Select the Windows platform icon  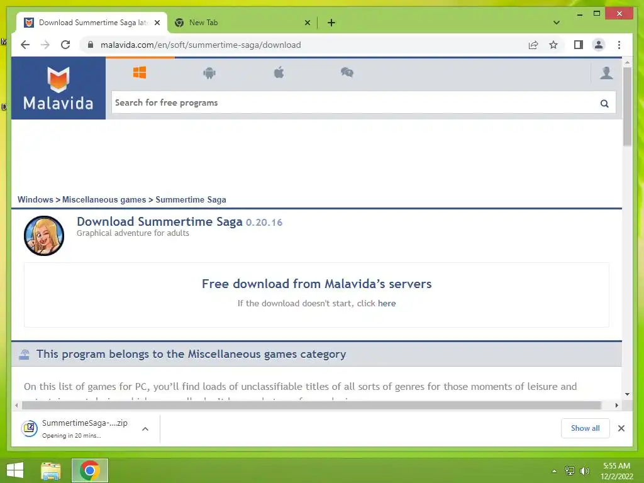140,73
